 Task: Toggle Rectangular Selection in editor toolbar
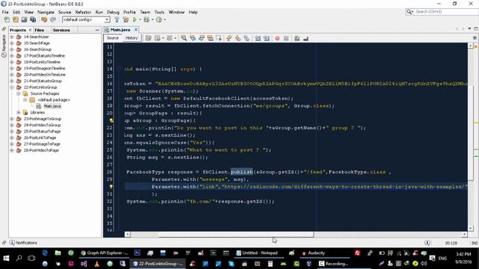tap(219, 38)
